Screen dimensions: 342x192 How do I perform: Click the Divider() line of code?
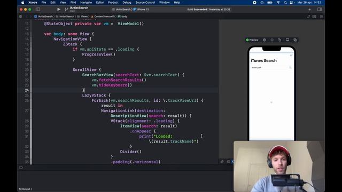pos(130,151)
